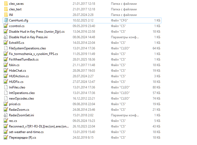Select the file named ExtraWS.cs
This screenshot has height=145, width=197.
pos(16,43)
